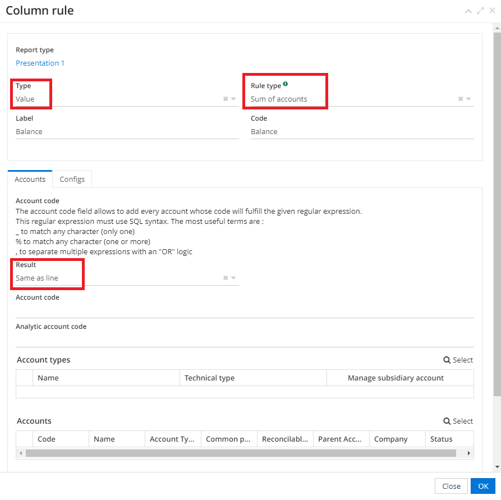Viewport: 501px width, 500px height.
Task: Click the Label input field containing Balance
Action: (127, 132)
